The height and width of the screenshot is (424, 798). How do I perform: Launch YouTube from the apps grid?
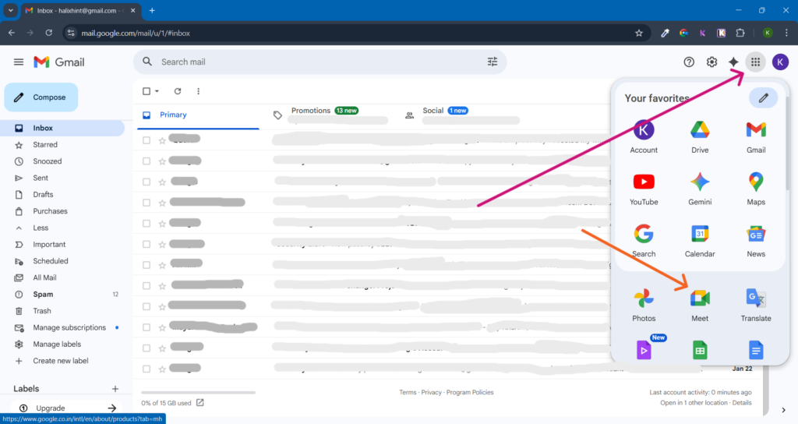(x=644, y=188)
